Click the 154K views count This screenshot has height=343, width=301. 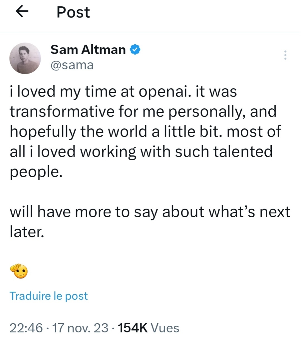coord(133,328)
